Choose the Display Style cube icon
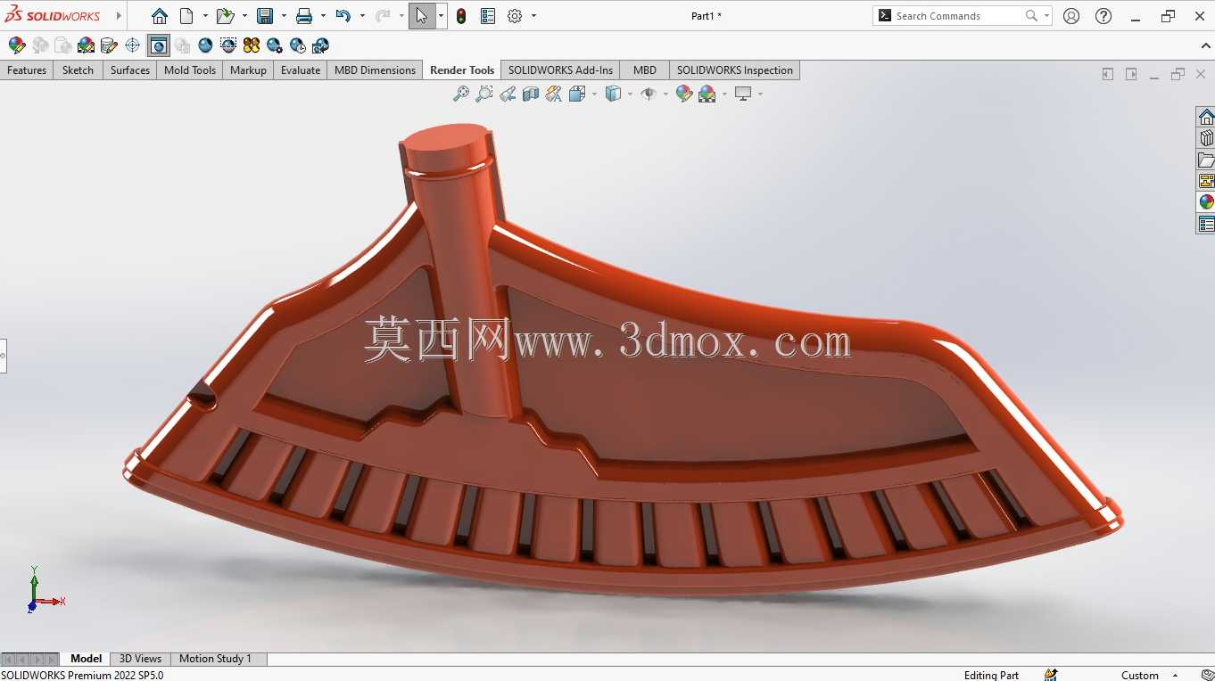This screenshot has width=1215, height=681. tap(613, 94)
